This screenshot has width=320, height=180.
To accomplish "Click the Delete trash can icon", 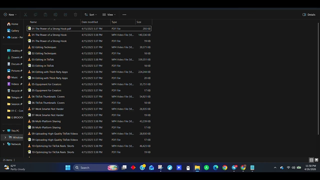I will pyautogui.click(x=75, y=15).
